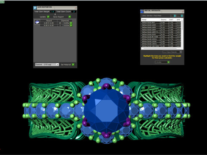Open the Diamond material dropdown
207x155 pixels.
tap(47, 65)
